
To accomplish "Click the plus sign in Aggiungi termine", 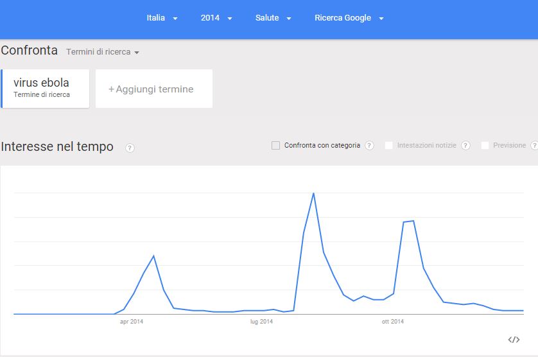I will (111, 89).
